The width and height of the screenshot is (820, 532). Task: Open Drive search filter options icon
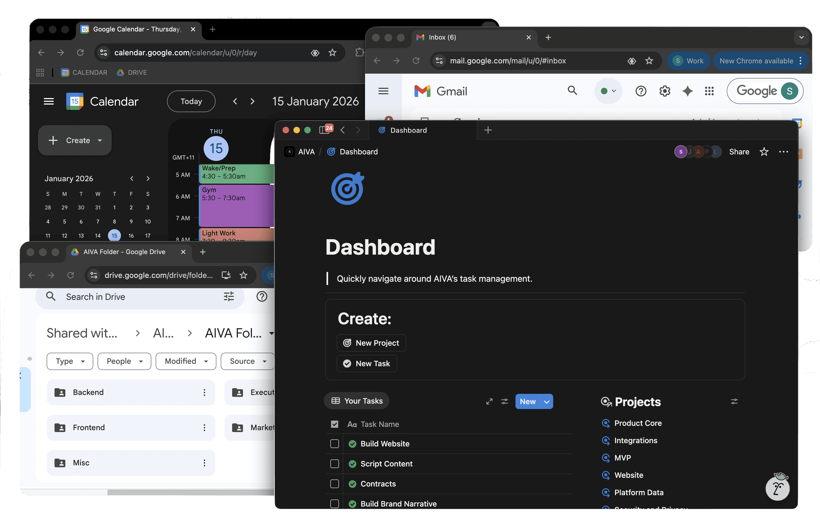pyautogui.click(x=228, y=297)
